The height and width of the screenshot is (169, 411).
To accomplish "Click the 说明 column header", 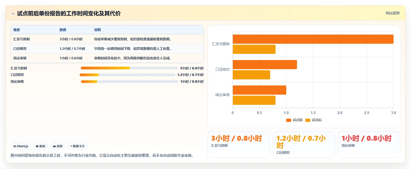I will [97, 30].
